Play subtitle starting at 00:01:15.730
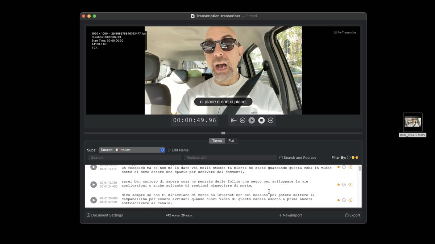This screenshot has width=435, height=244. point(94,185)
